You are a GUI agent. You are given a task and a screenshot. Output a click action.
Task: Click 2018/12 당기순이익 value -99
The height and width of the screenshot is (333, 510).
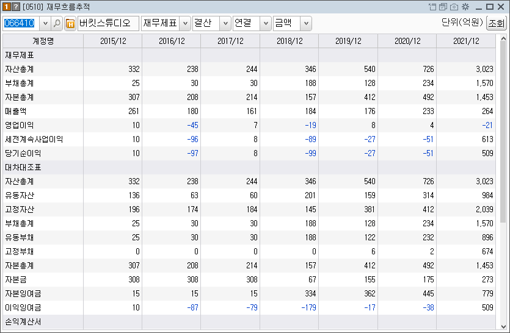click(x=310, y=153)
